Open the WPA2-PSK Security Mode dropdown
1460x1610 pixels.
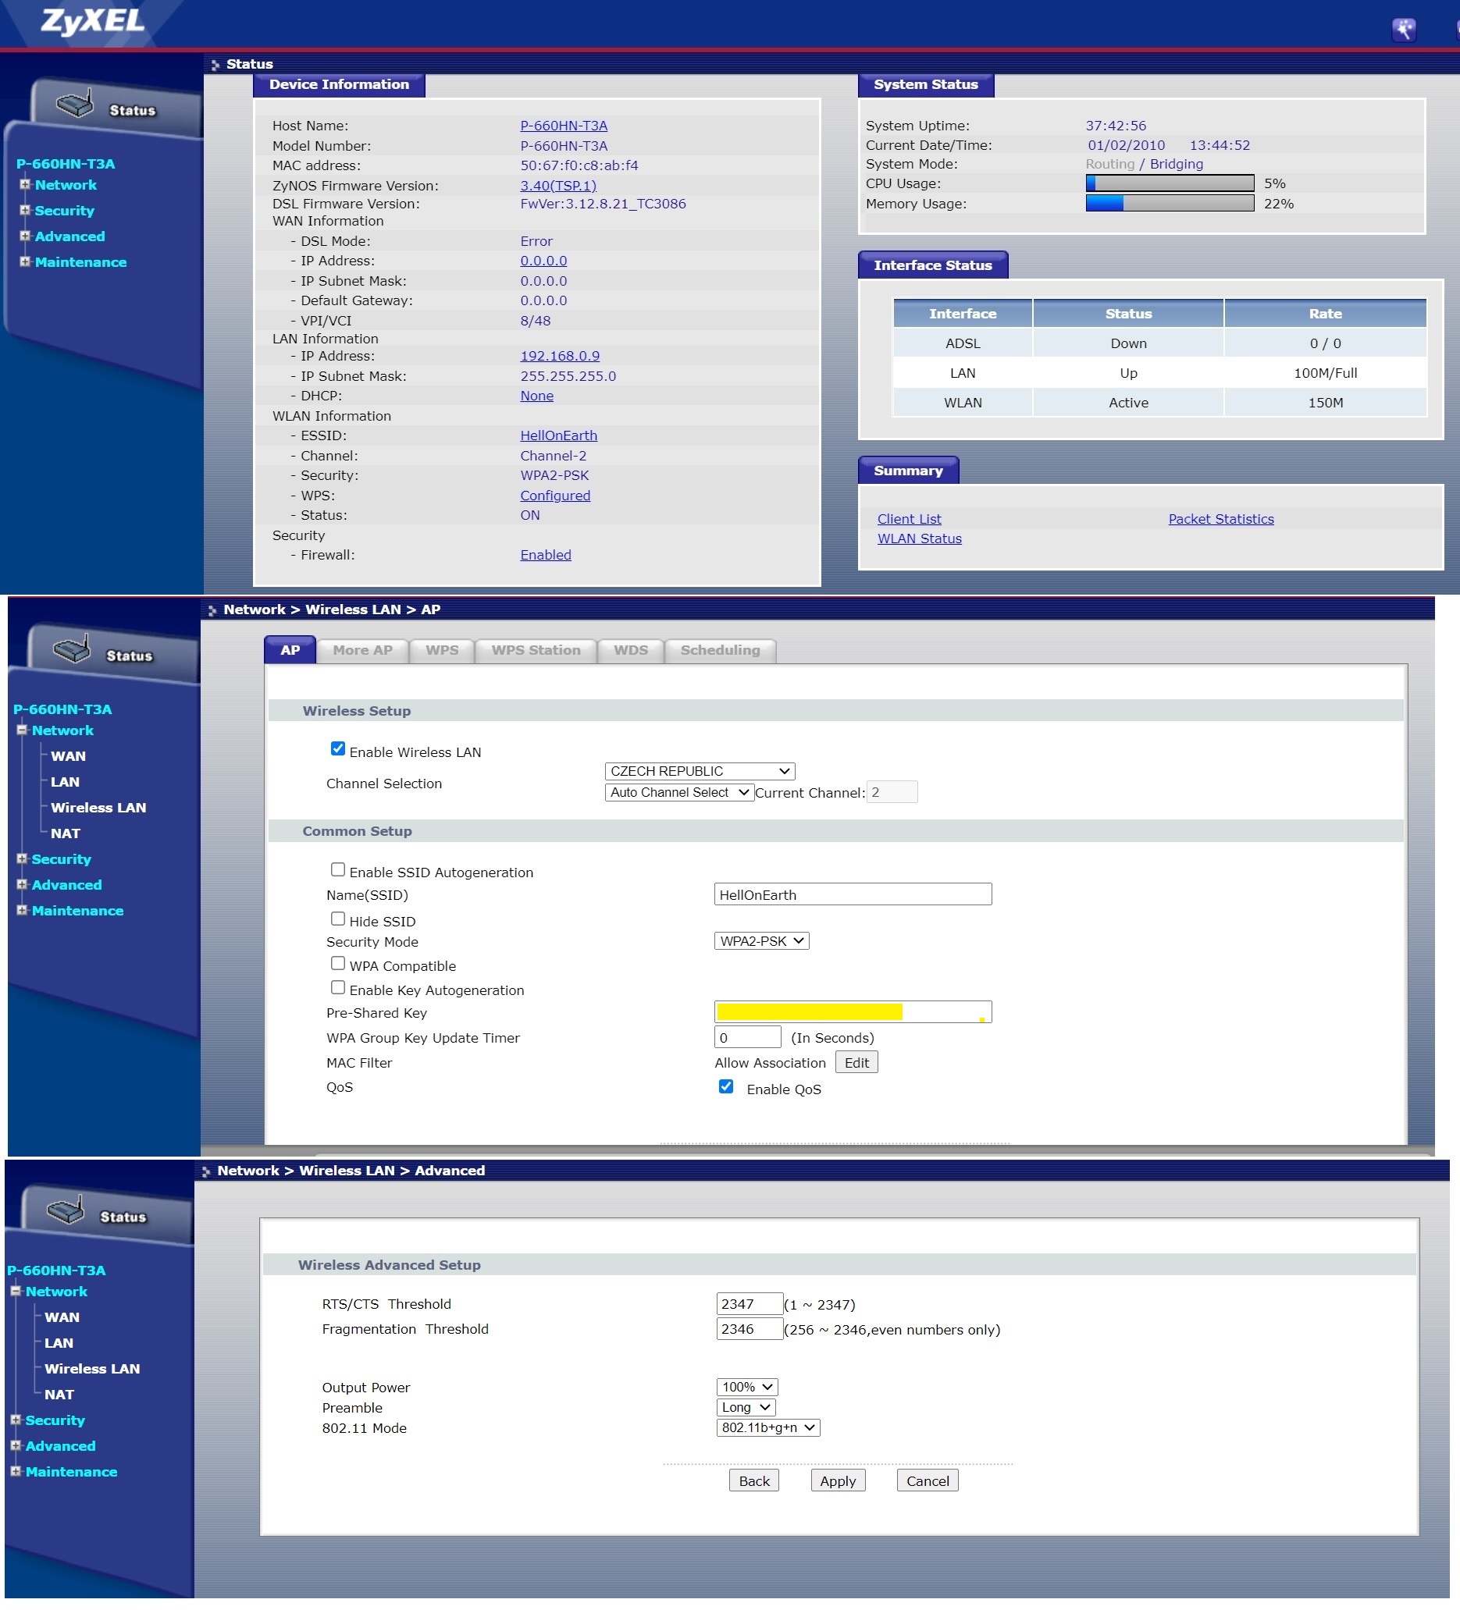pos(760,940)
